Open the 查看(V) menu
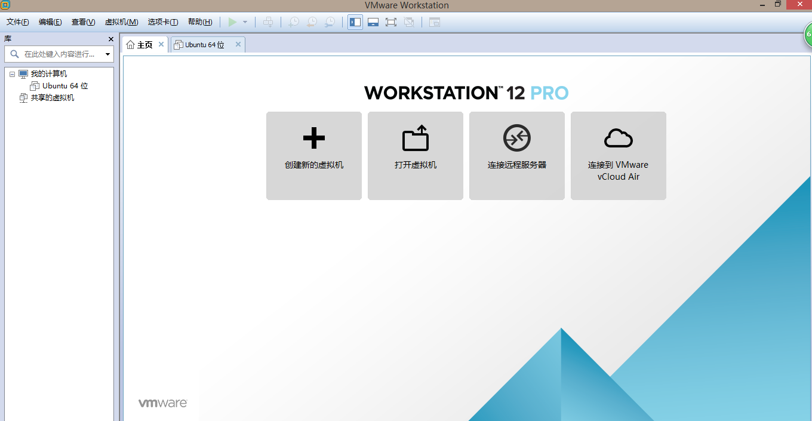 click(x=83, y=22)
